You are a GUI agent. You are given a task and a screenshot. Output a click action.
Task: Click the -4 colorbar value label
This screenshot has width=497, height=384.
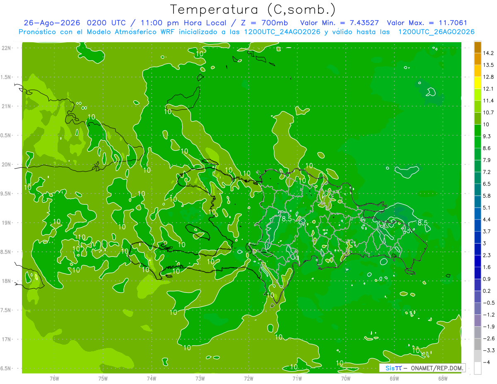[486, 362]
